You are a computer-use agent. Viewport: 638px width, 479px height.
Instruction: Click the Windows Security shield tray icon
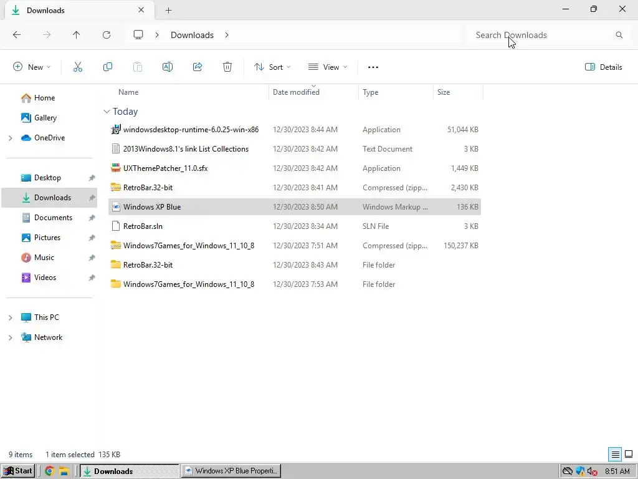click(x=580, y=472)
